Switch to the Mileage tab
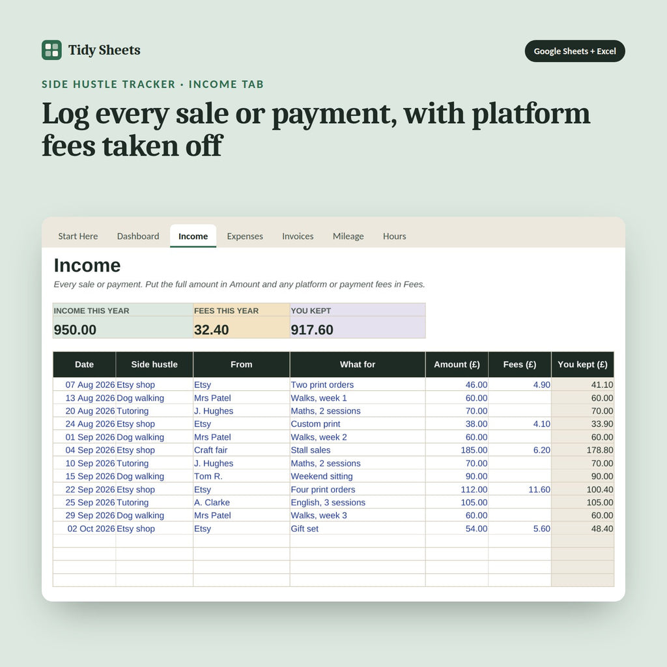 coord(348,236)
